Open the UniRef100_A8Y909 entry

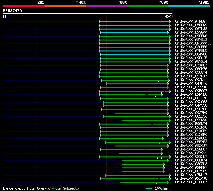click(x=191, y=171)
